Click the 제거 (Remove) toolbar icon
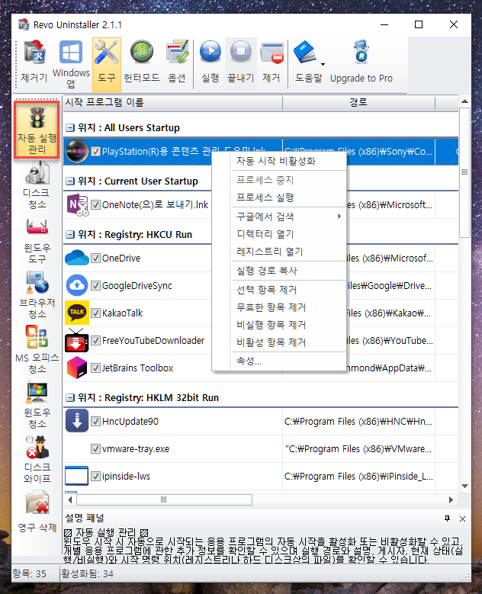 click(x=272, y=63)
